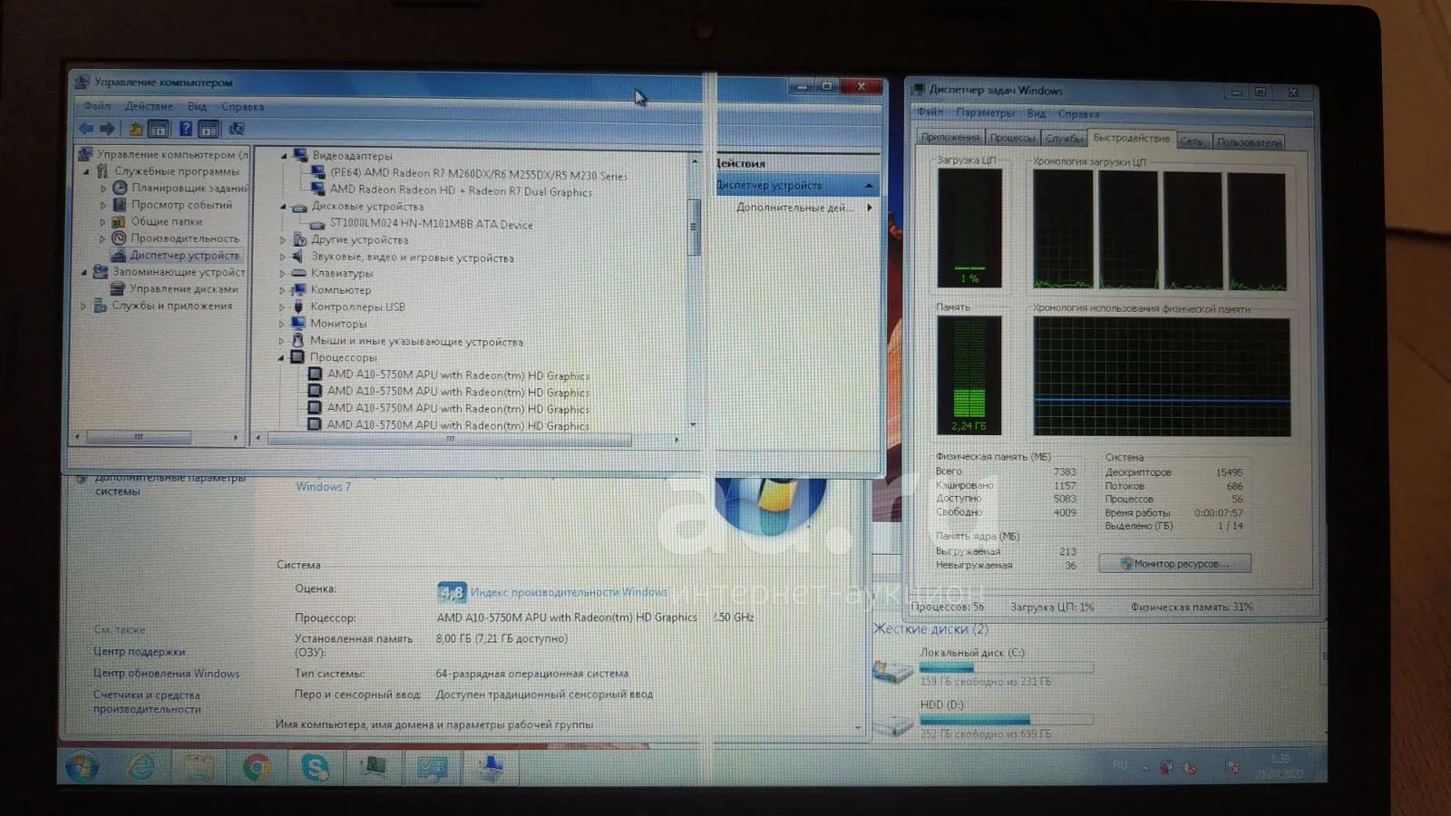Screen dimensions: 1451x816
Task: Select the ST1000LM024 HN-M101MBB ATA Device
Action: [431, 225]
